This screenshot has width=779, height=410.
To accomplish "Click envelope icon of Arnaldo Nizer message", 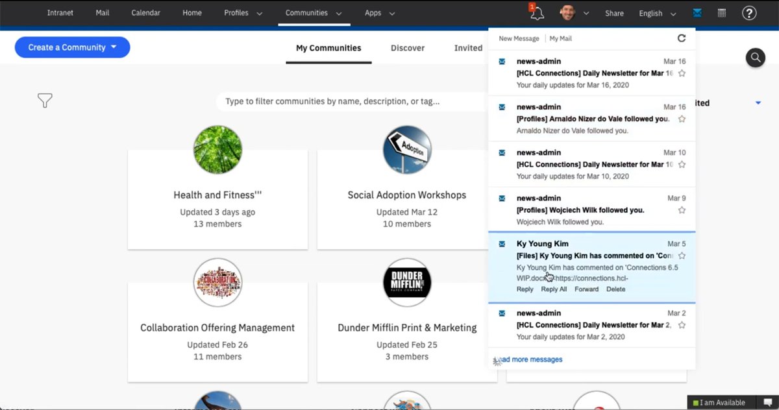I will (x=502, y=106).
